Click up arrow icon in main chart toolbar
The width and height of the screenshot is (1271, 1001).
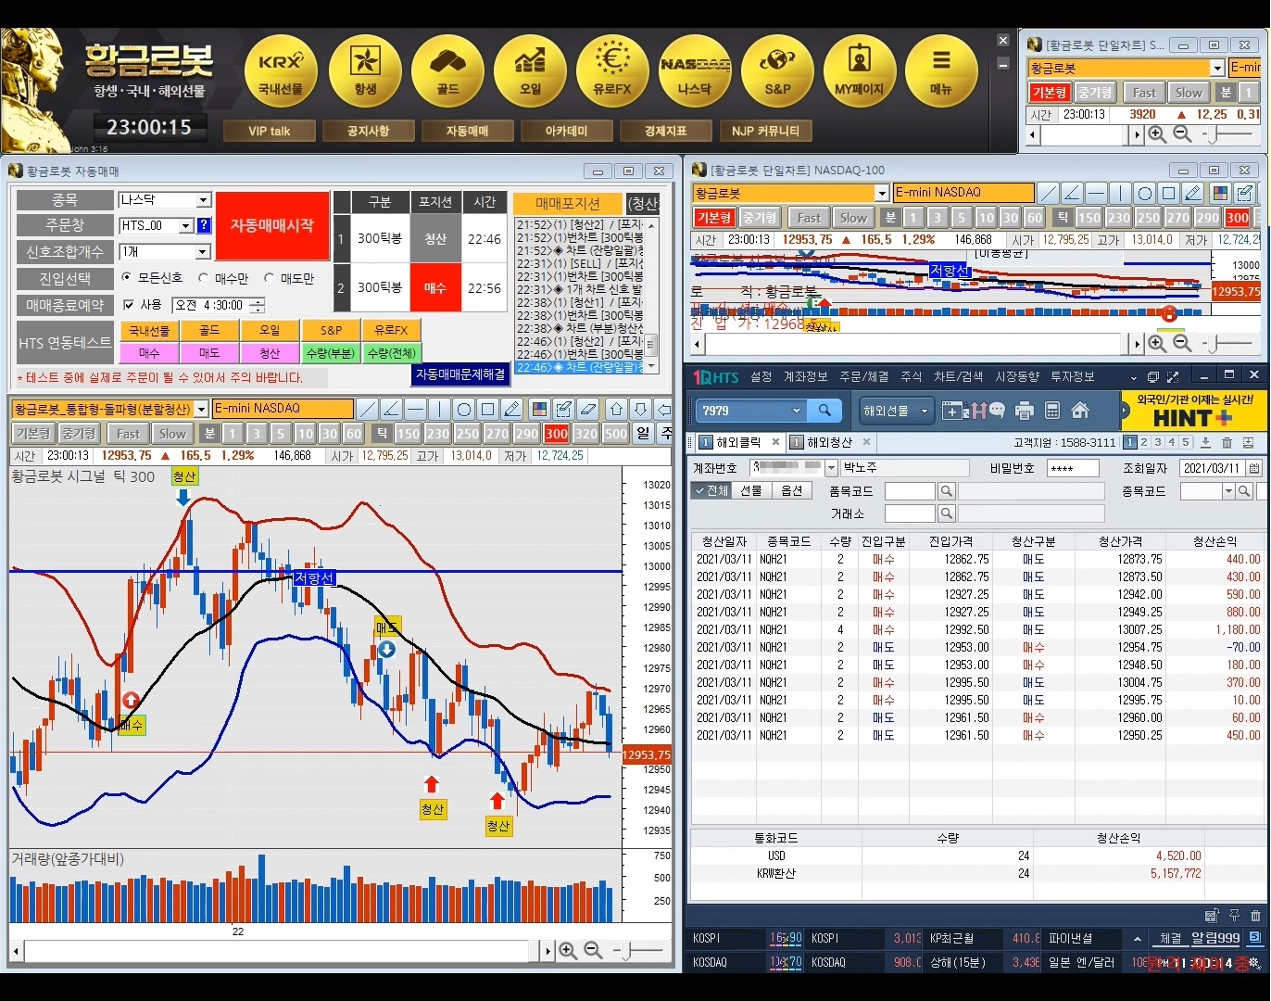617,409
